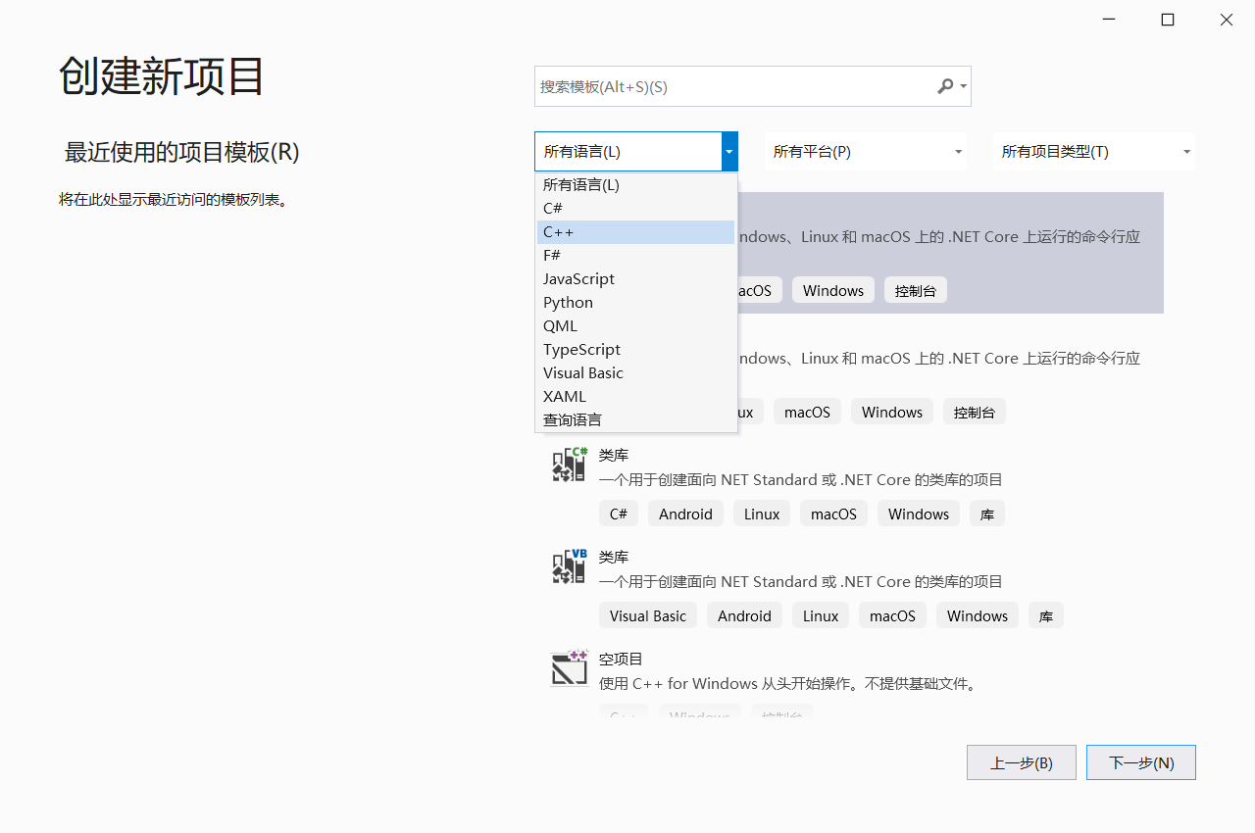1255x833 pixels.
Task: Go back with 上一步(B) button
Action: (1022, 762)
